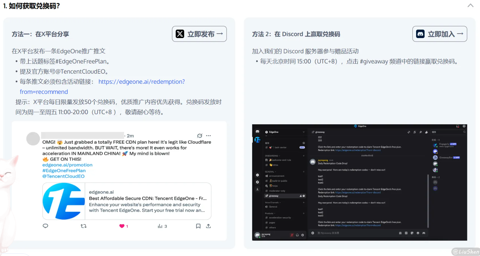
Task: Click the retweet icon in tweet screenshot
Action: [84, 226]
